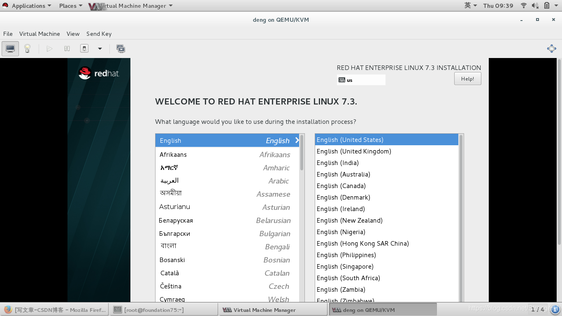Select English in language list
562x316 pixels.
(227, 140)
